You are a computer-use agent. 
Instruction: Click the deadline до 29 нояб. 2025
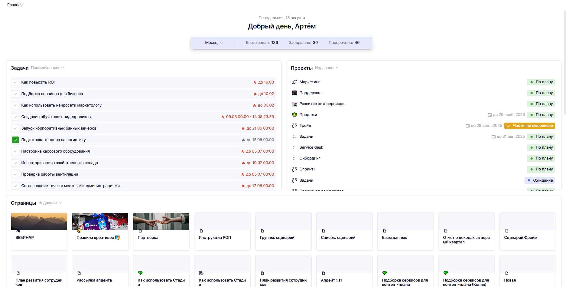[509, 115]
